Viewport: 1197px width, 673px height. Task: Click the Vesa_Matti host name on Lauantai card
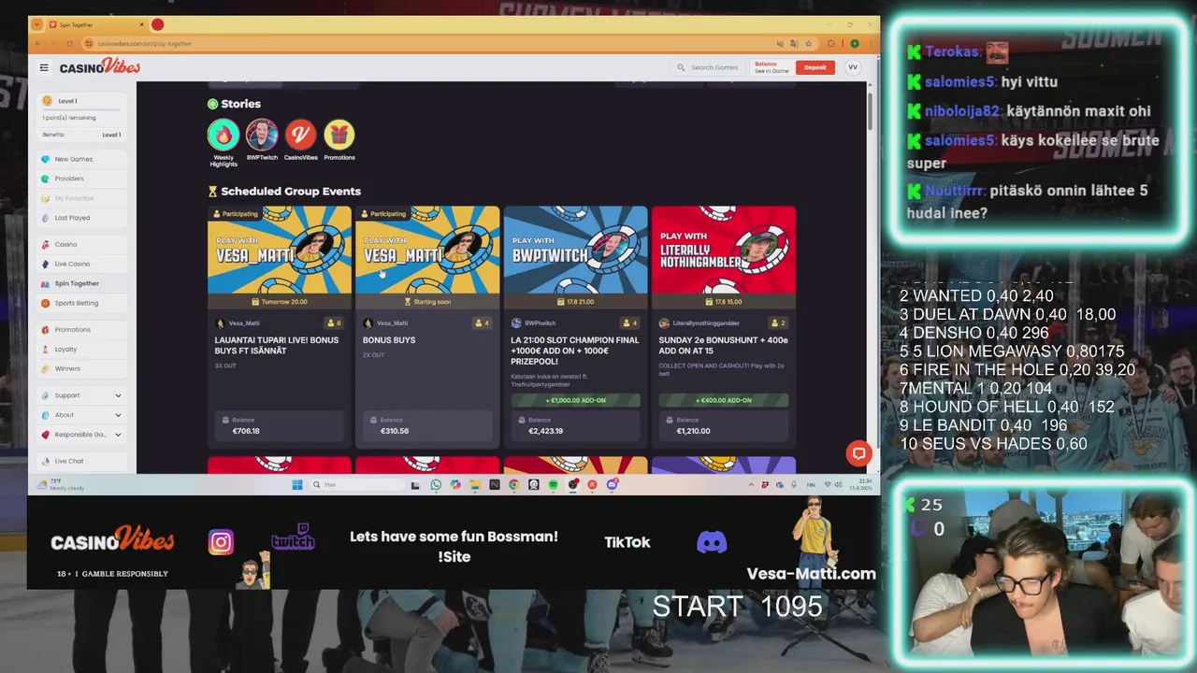[244, 323]
